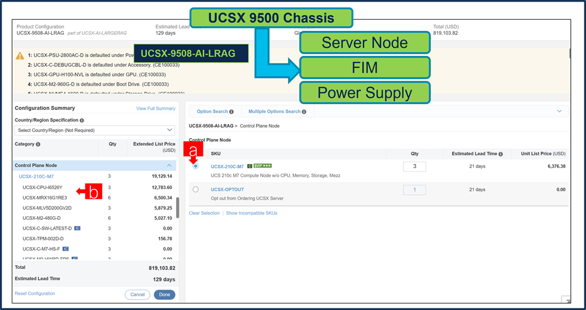Click the Total (USD) 819,103.82 header value
The width and height of the screenshot is (586, 310).
pos(445,33)
